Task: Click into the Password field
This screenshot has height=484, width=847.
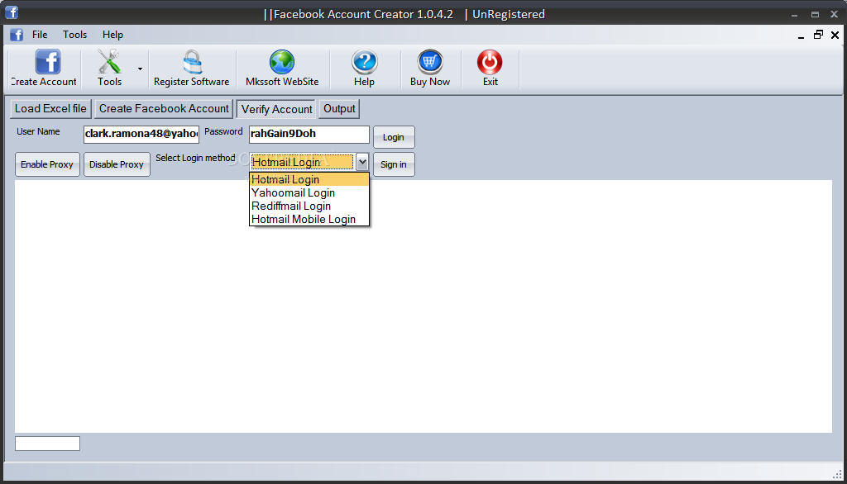Action: click(x=309, y=135)
